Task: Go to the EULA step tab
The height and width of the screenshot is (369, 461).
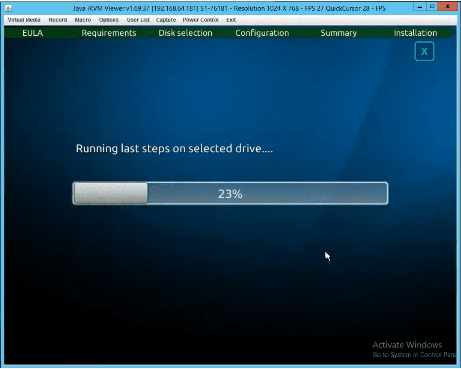Action: pos(32,33)
